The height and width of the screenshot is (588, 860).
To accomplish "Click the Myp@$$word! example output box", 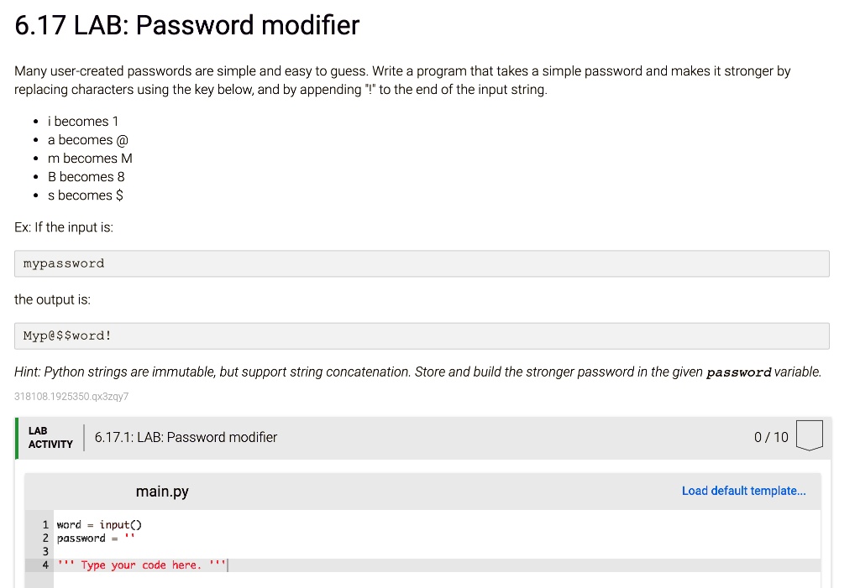I will click(422, 336).
